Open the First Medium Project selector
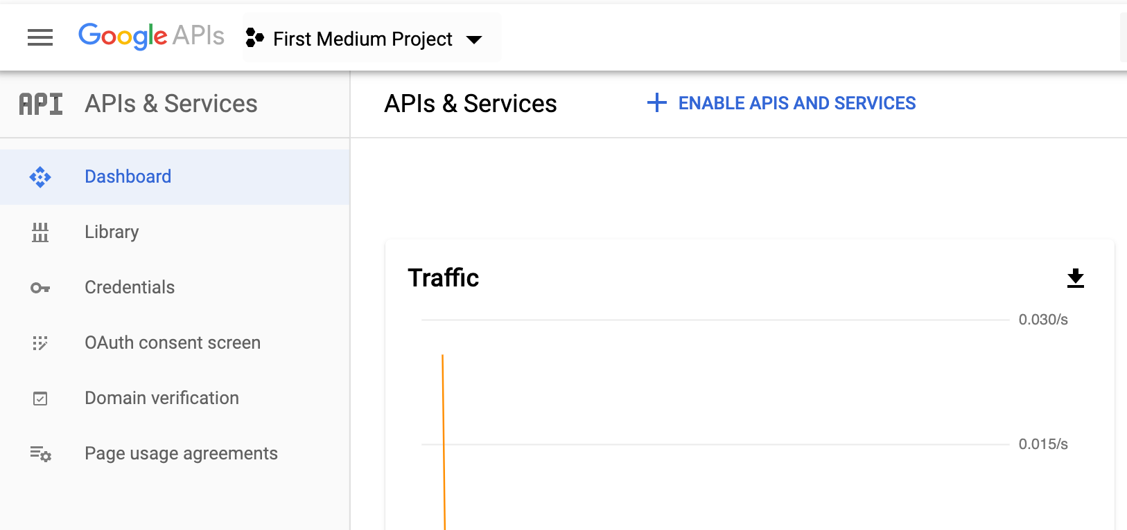Screen dimensions: 1127x530 tap(372, 38)
